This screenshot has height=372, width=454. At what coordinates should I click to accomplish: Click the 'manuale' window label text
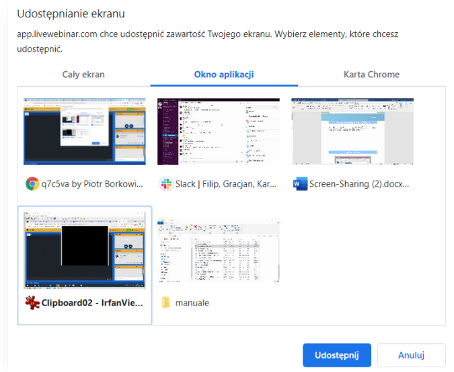pyautogui.click(x=192, y=302)
